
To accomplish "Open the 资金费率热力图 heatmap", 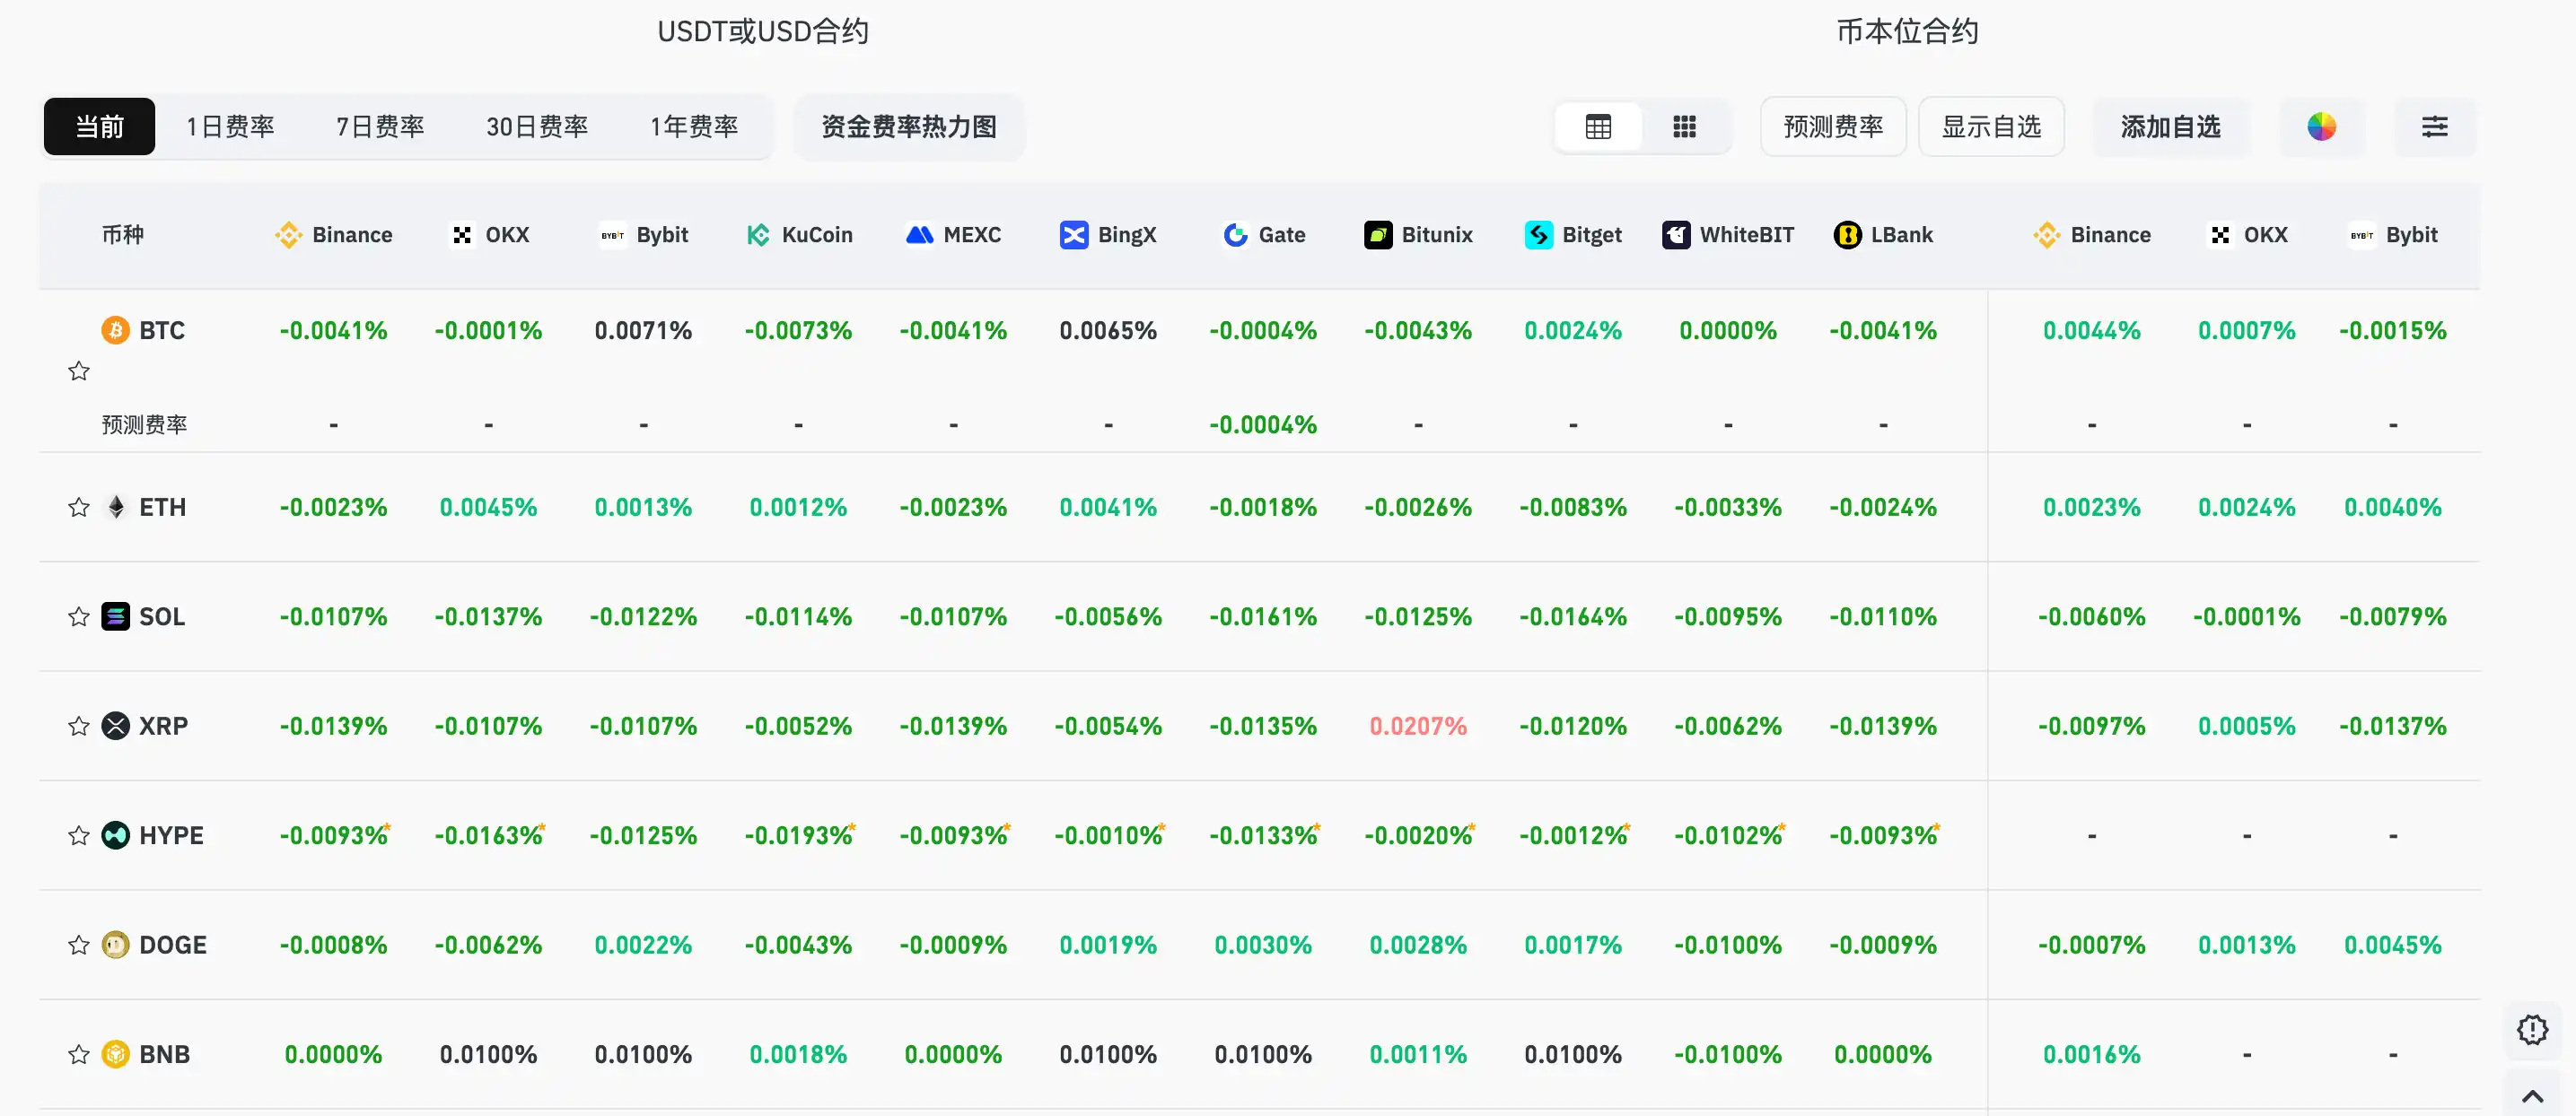I will (x=908, y=126).
